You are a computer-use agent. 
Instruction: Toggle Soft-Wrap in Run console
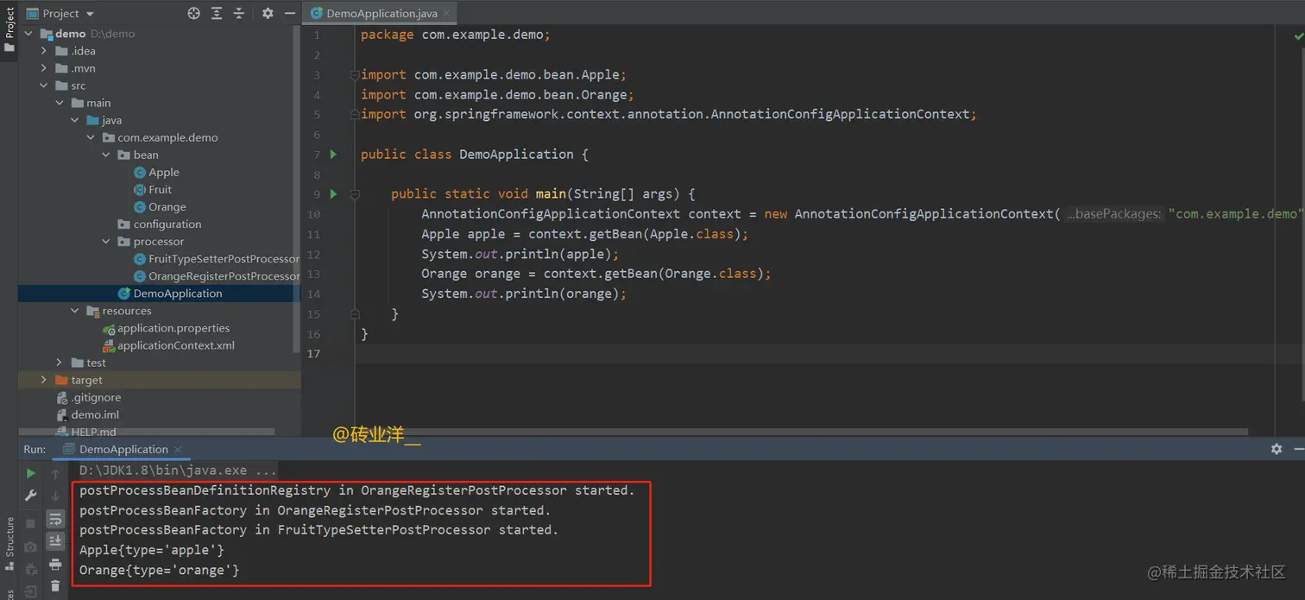coord(55,519)
